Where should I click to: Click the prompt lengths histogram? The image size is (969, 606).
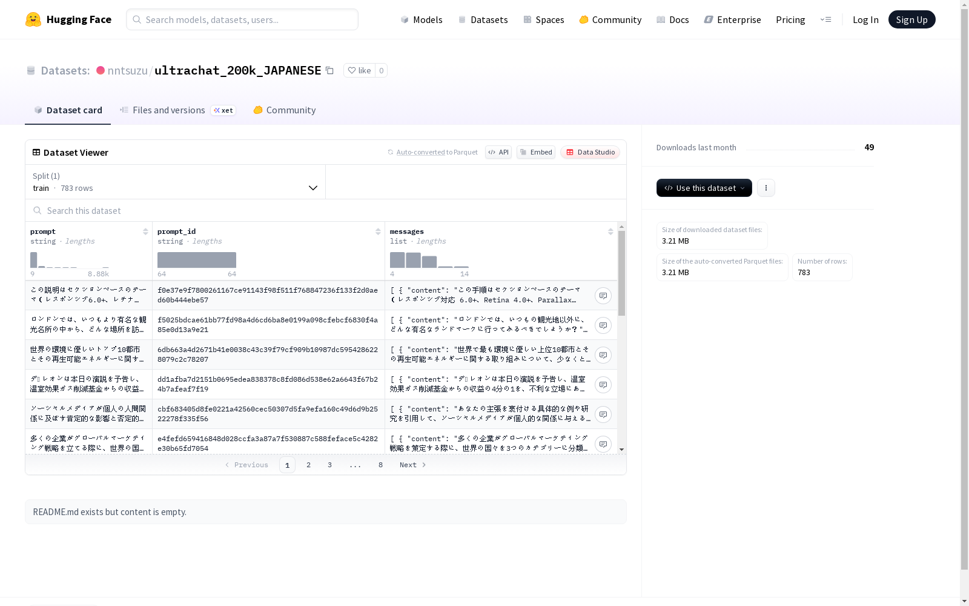[x=70, y=260]
